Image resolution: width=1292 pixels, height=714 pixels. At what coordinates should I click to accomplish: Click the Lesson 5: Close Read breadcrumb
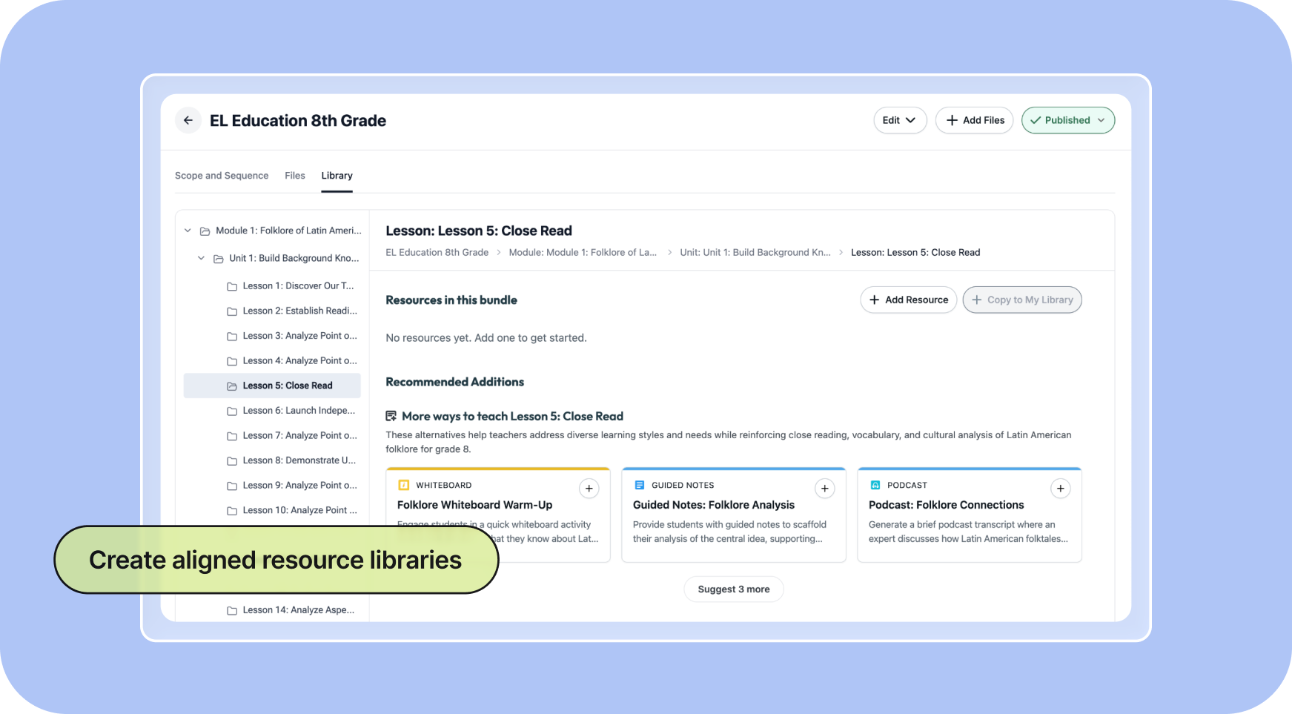[x=915, y=253]
